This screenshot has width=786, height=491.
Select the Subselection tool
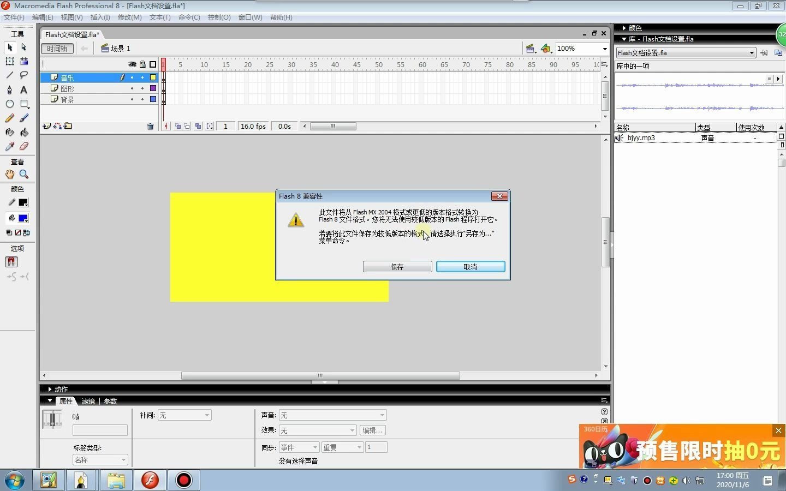pyautogui.click(x=24, y=47)
